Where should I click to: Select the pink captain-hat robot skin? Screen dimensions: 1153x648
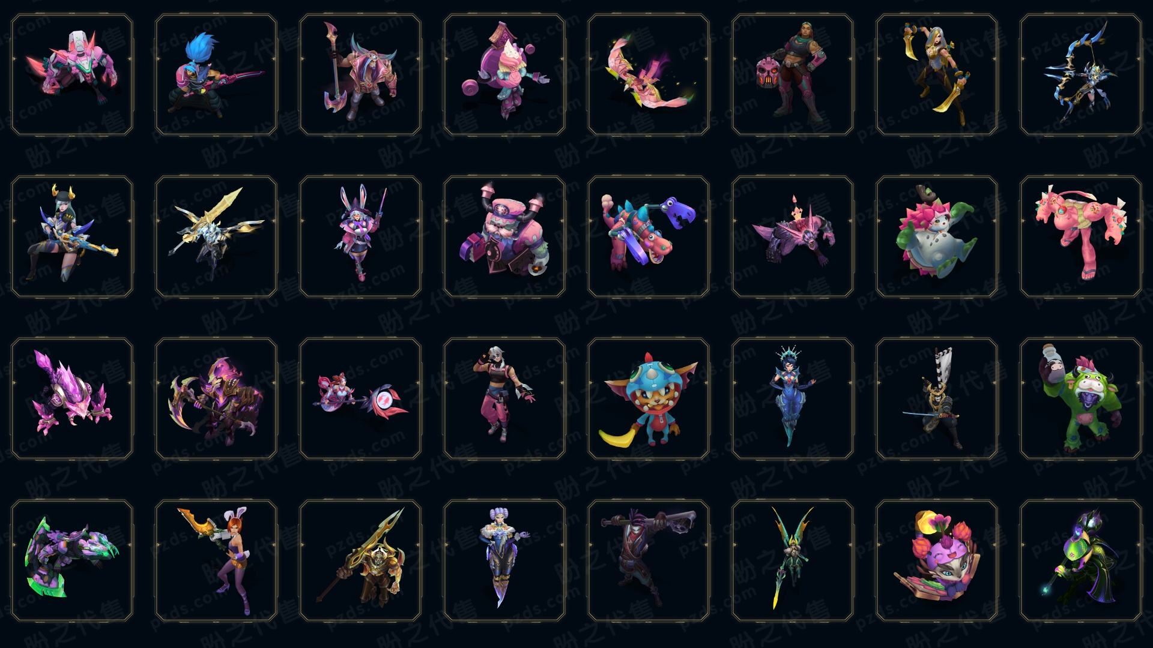pos(504,236)
